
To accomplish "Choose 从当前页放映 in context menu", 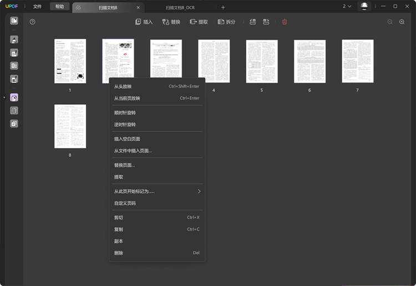I will pos(157,98).
